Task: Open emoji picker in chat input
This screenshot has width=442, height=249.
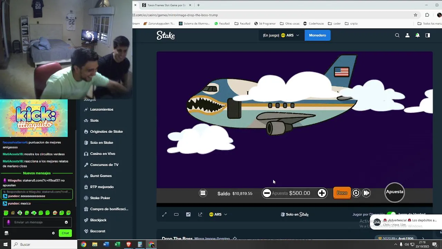Action: coord(66,222)
